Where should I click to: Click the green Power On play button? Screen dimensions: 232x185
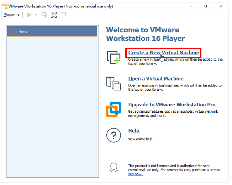tap(29, 15)
